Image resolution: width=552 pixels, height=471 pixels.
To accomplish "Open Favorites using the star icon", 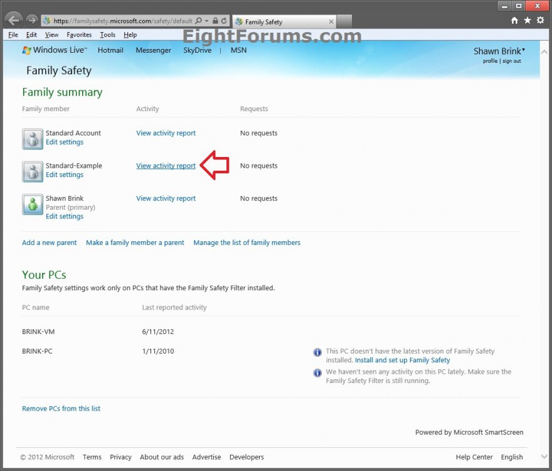I will coord(528,21).
